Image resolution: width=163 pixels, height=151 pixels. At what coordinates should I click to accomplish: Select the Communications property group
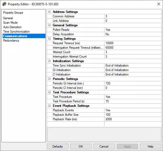click(x=24, y=36)
